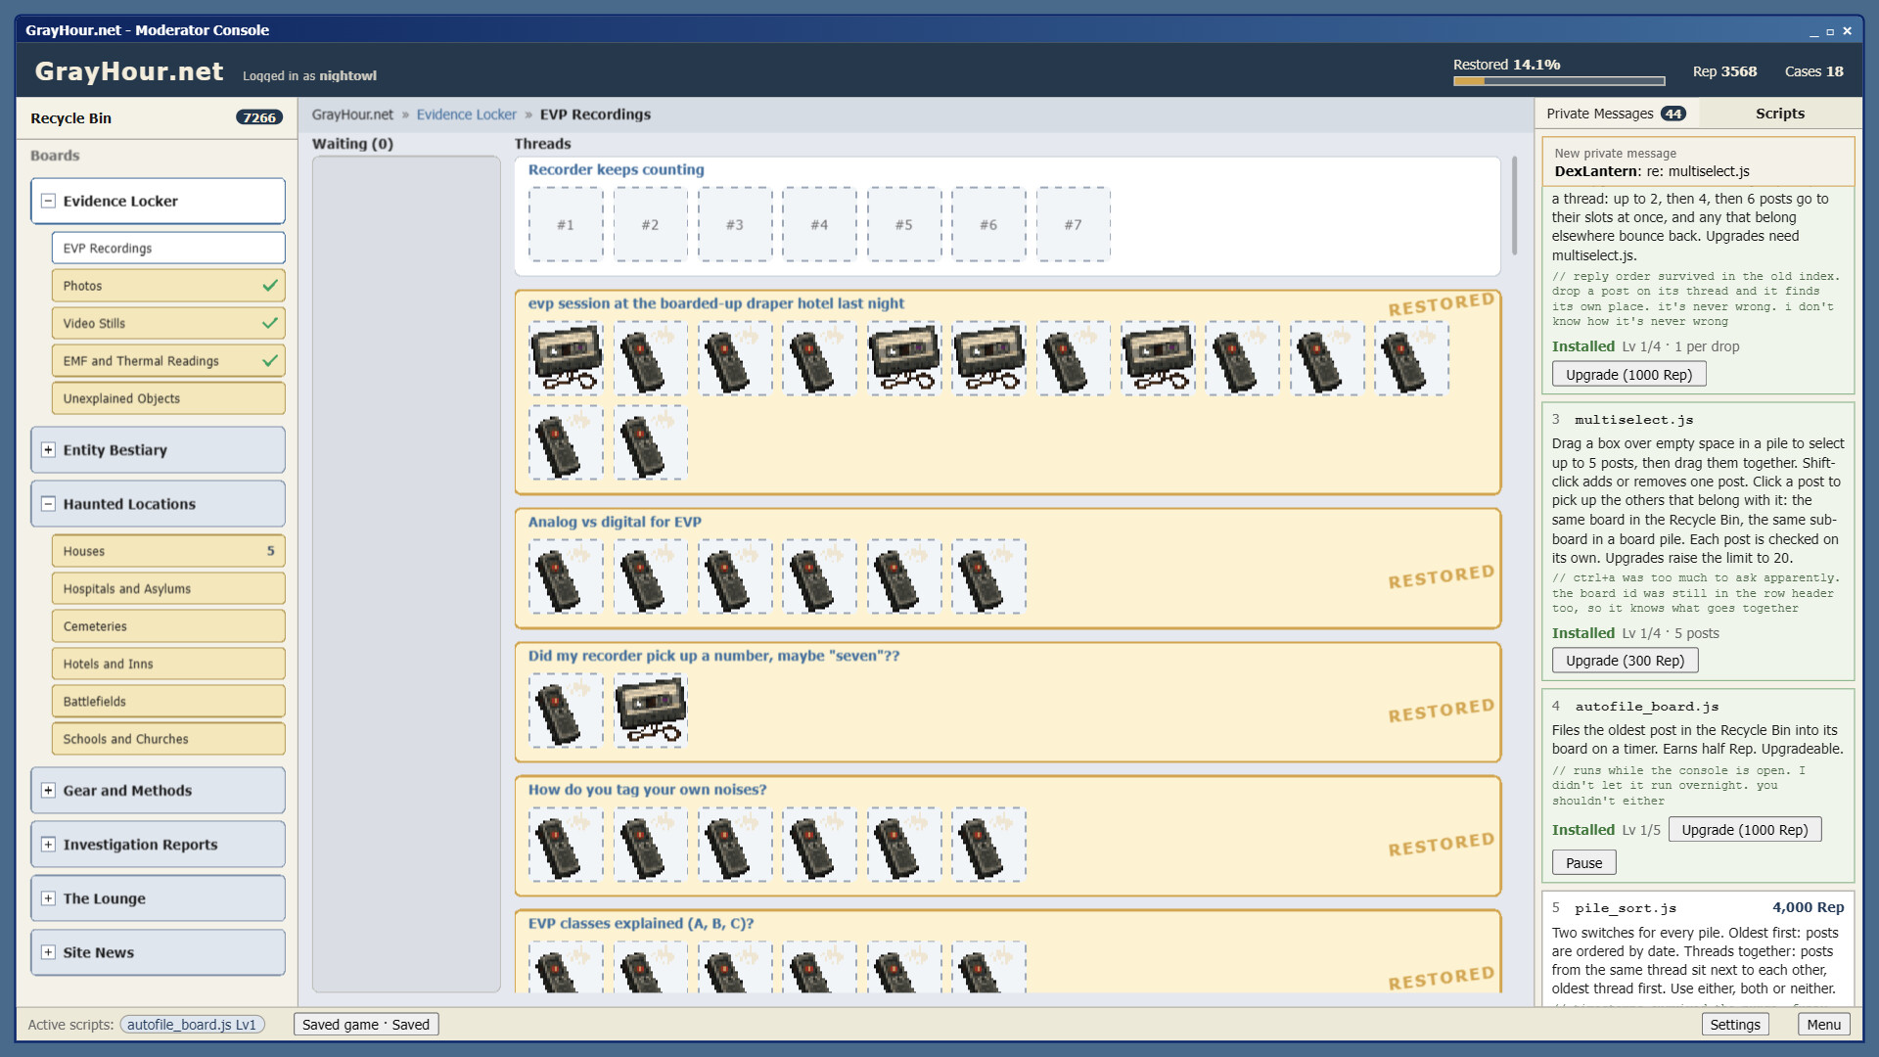Expand the Entity Bestiary board
This screenshot has width=1879, height=1057.
tap(48, 450)
